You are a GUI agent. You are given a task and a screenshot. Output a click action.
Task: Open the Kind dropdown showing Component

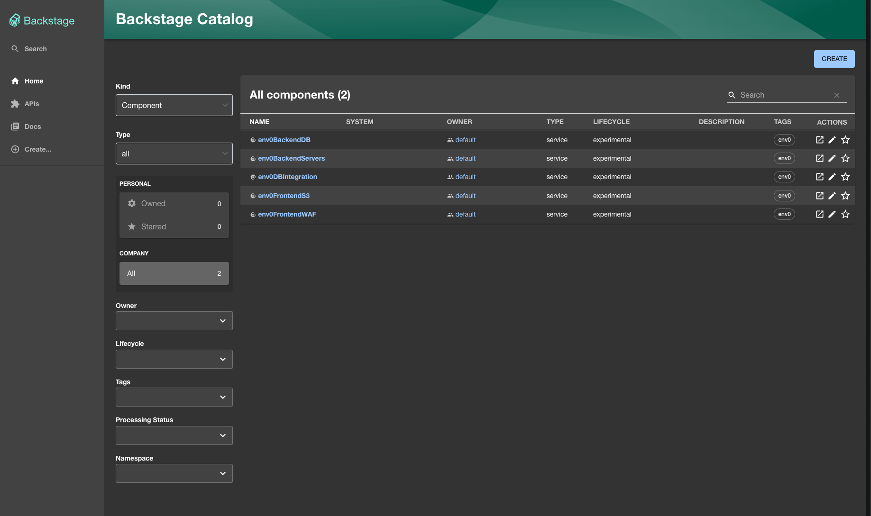pos(174,105)
